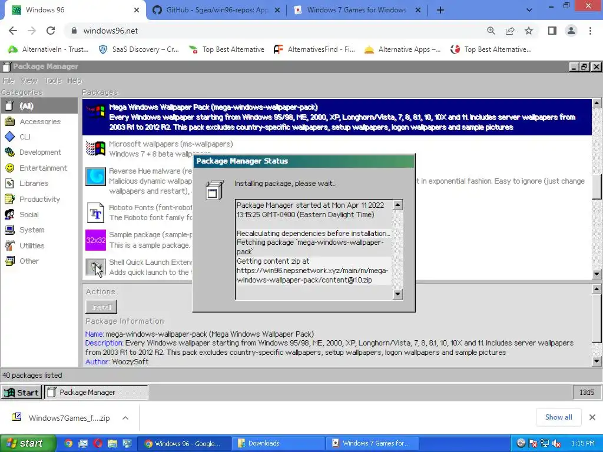
Task: Open the View menu
Action: coord(29,80)
